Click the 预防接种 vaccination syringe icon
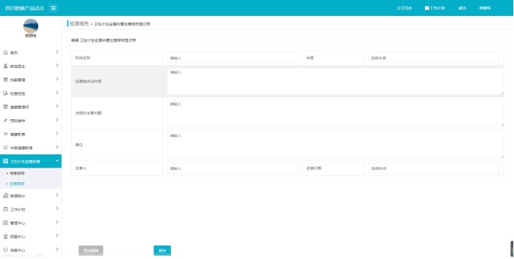This screenshot has width=514, height=259. (6, 120)
